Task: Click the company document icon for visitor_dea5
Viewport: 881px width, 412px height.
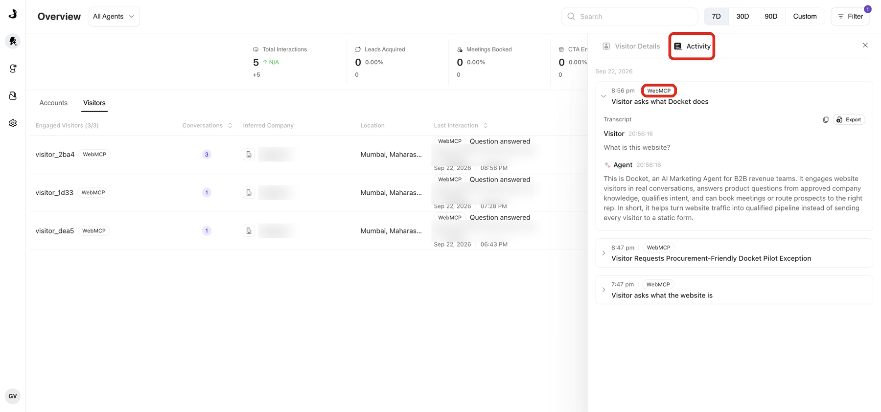Action: click(249, 231)
